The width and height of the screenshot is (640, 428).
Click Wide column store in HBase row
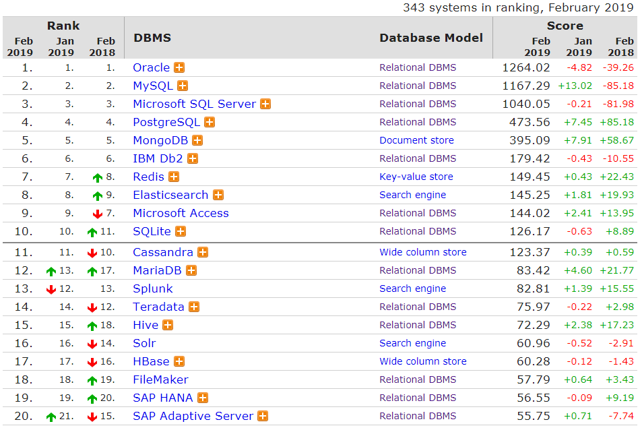pyautogui.click(x=423, y=361)
